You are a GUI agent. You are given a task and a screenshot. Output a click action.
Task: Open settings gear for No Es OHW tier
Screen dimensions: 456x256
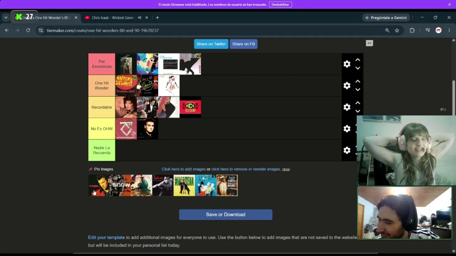[x=347, y=129]
